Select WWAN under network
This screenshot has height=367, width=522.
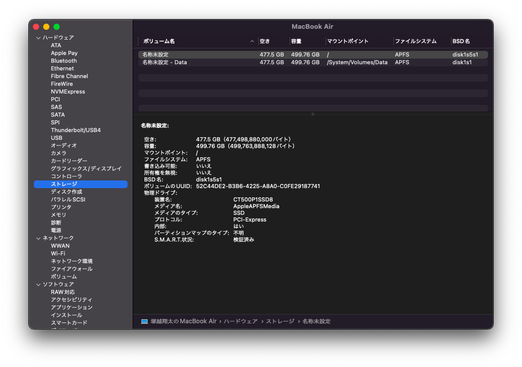(x=60, y=246)
